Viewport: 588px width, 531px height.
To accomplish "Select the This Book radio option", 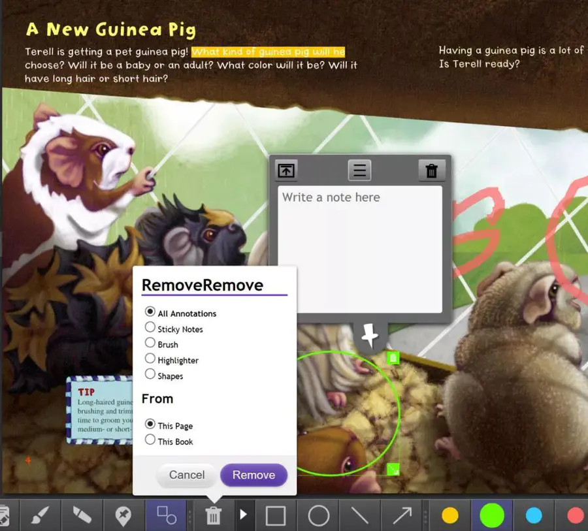I will pos(150,440).
